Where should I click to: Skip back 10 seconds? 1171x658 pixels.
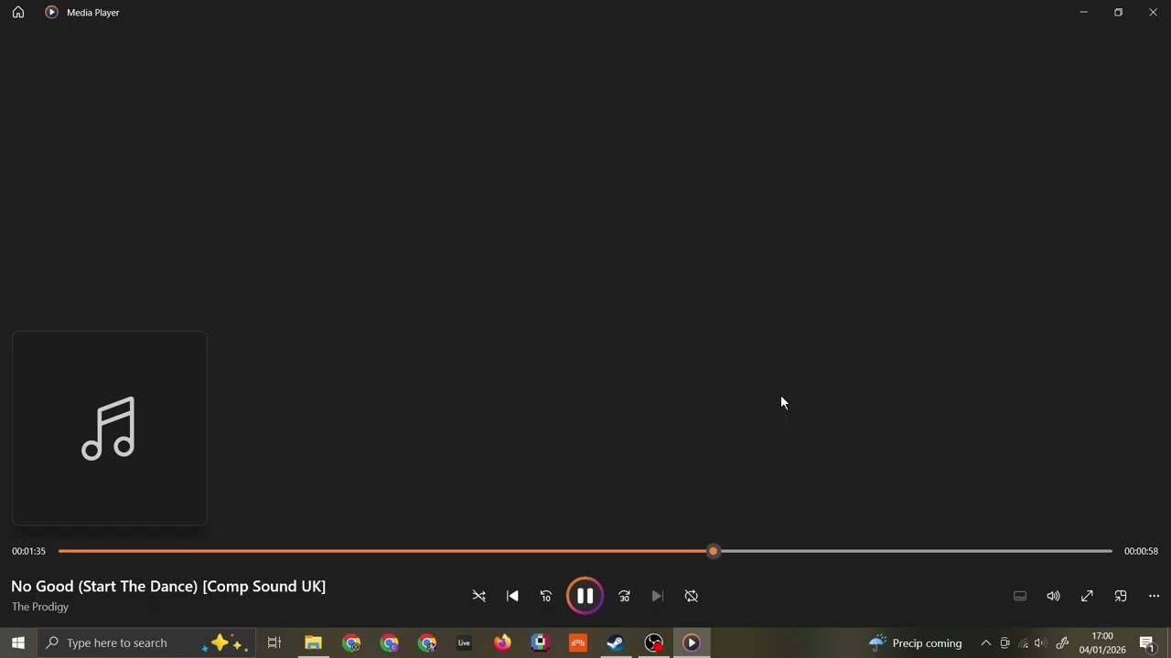pyautogui.click(x=546, y=596)
